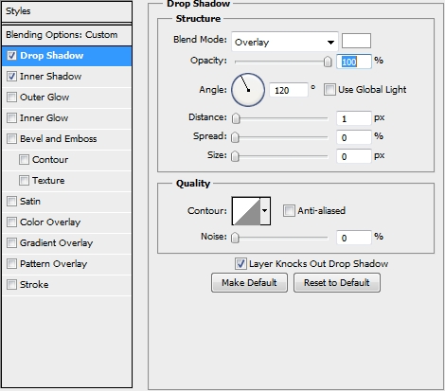445x391 pixels.
Task: Click the Angle value input field
Action: click(289, 90)
